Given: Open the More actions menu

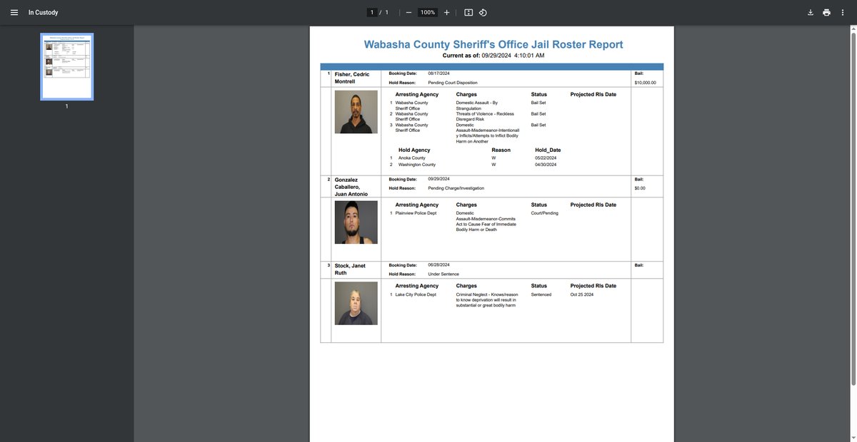Looking at the screenshot, I should point(843,12).
